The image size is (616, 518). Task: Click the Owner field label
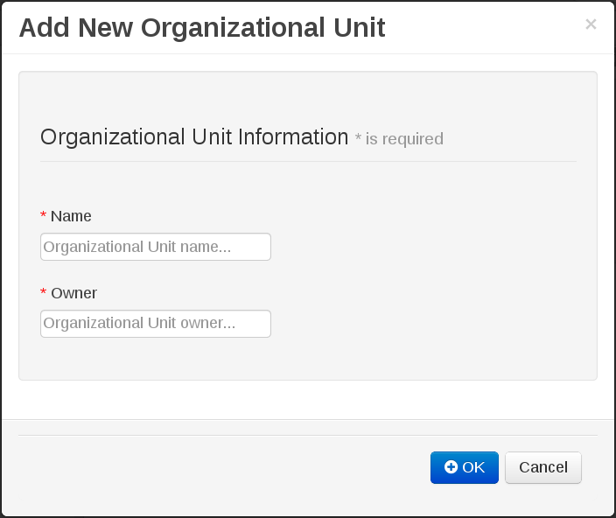click(73, 293)
